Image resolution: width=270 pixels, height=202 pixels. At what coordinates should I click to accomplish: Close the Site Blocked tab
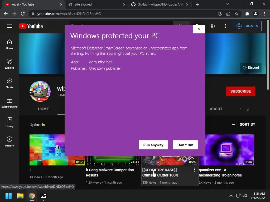click(124, 4)
